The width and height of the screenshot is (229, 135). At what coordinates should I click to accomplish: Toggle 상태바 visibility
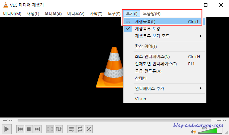[165, 78]
